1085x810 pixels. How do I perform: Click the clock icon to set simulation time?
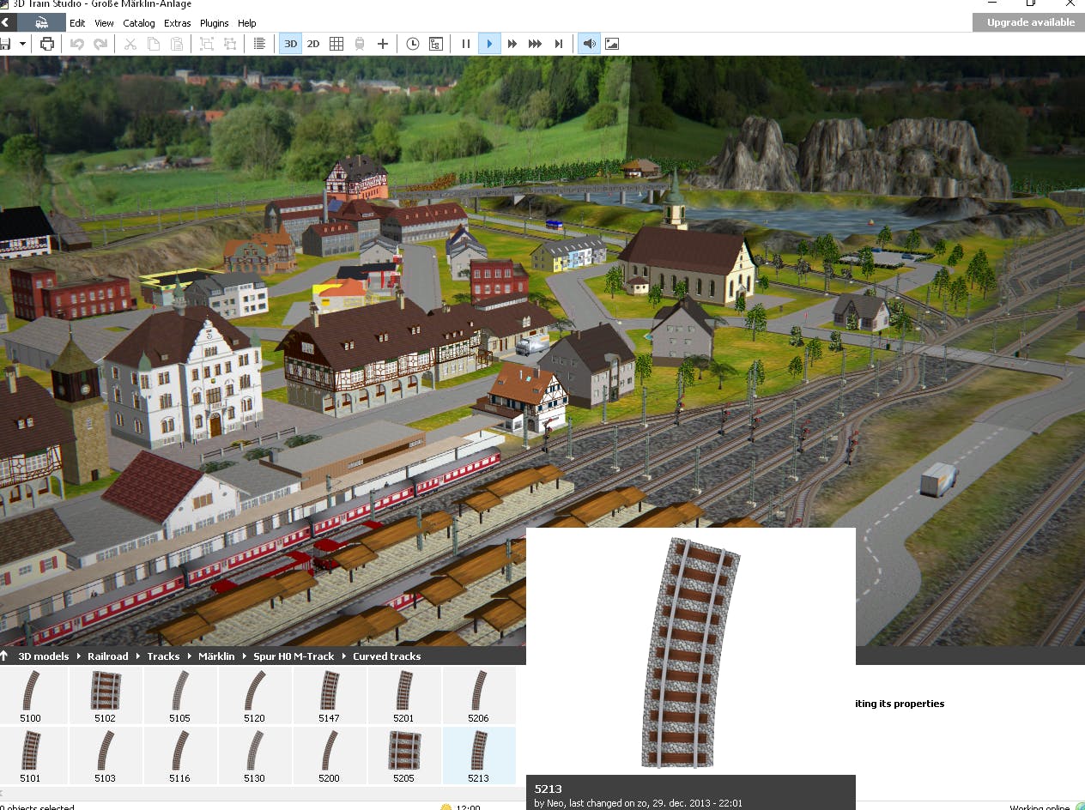pyautogui.click(x=414, y=43)
